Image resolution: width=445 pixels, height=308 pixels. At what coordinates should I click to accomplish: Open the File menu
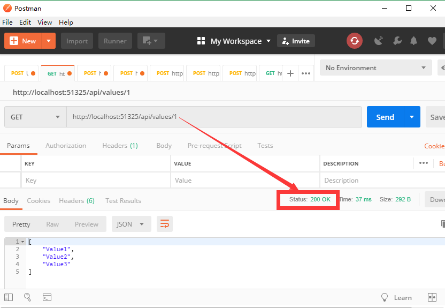(7, 22)
